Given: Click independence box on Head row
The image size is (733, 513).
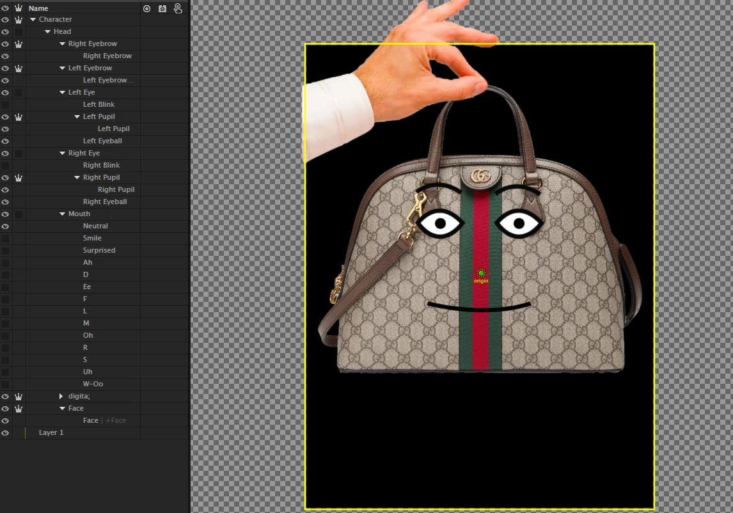Looking at the screenshot, I should (19, 32).
